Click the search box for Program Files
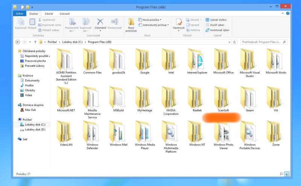Viewport: 301px width, 186px height. [264, 42]
